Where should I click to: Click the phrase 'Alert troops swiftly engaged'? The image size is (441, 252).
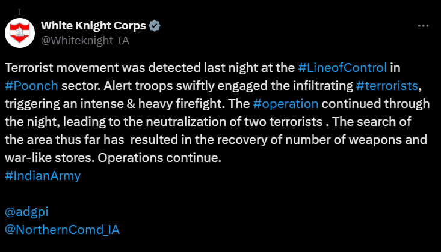(x=186, y=86)
